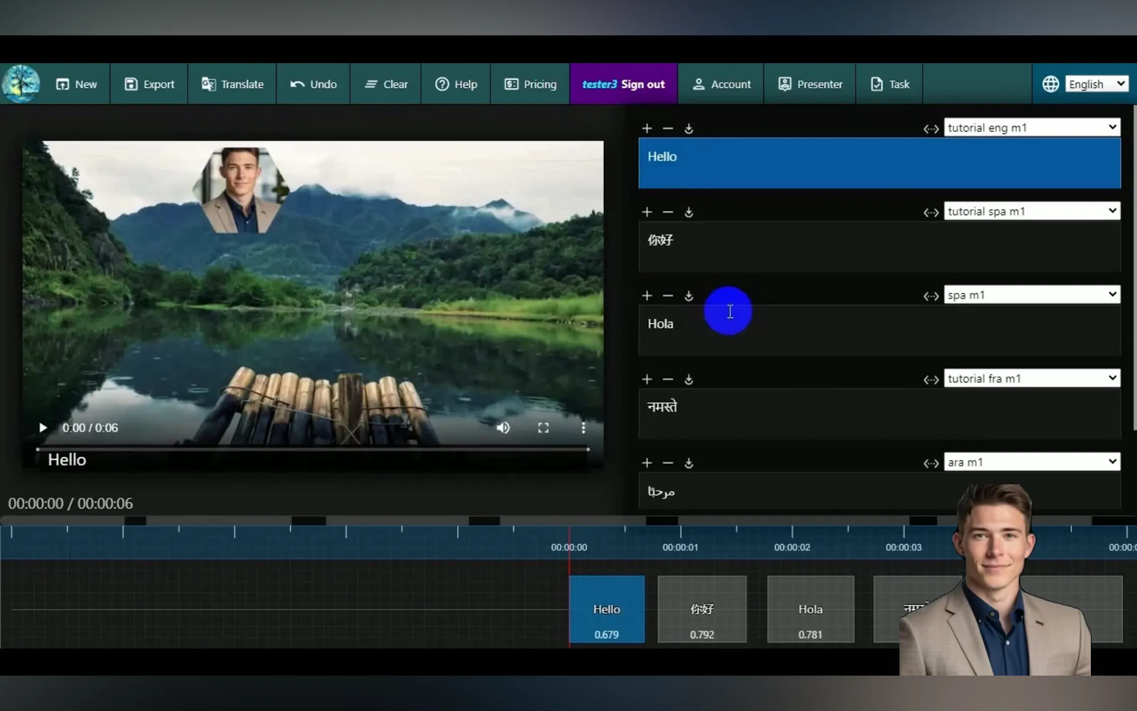The width and height of the screenshot is (1137, 711).
Task: Click the Sign out button
Action: [642, 84]
